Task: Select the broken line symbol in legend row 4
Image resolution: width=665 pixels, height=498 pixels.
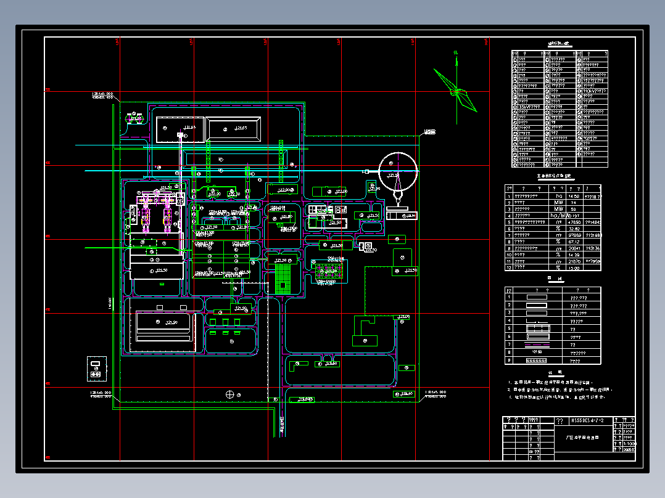Action: (x=537, y=321)
